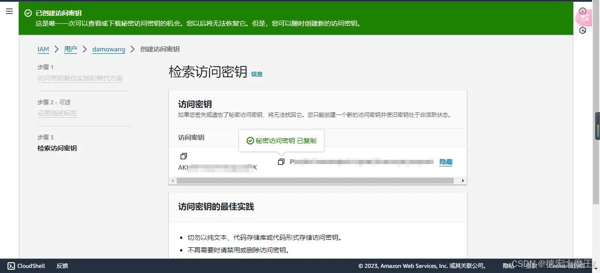Click the 访问密钥 column header
The width and height of the screenshot is (600, 273).
pyautogui.click(x=191, y=137)
